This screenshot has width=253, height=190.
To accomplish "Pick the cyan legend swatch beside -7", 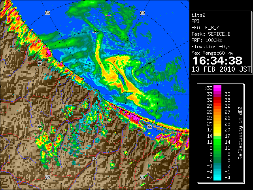I will point(217,178).
